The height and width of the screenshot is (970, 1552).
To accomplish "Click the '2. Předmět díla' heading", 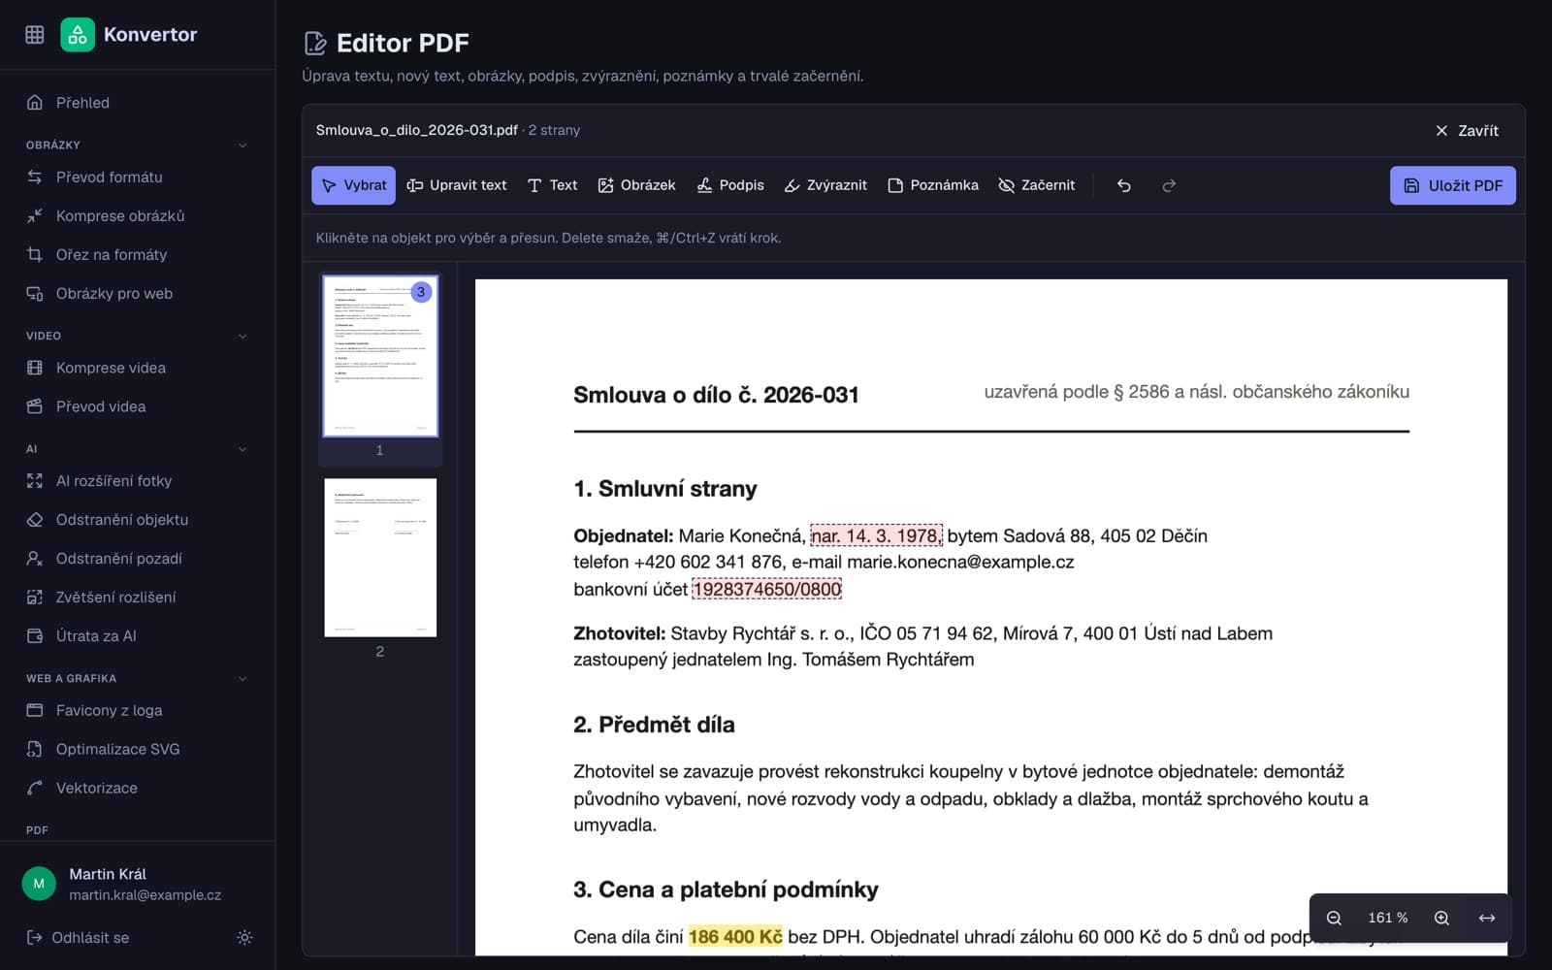I will [x=654, y=725].
